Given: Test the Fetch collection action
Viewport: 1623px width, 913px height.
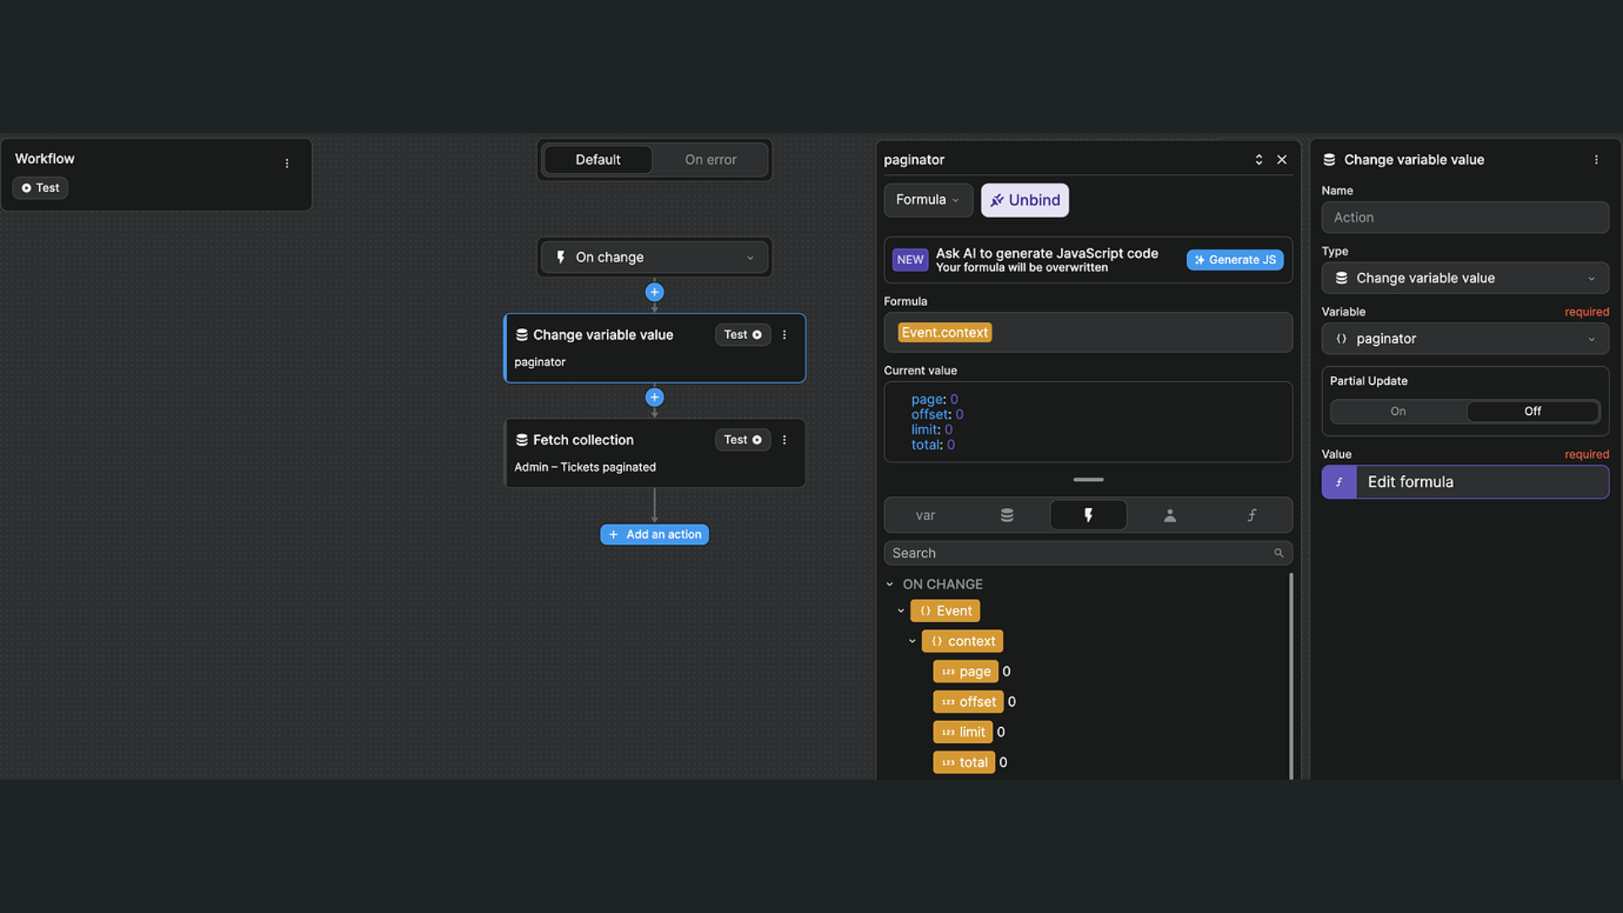Looking at the screenshot, I should click(742, 440).
